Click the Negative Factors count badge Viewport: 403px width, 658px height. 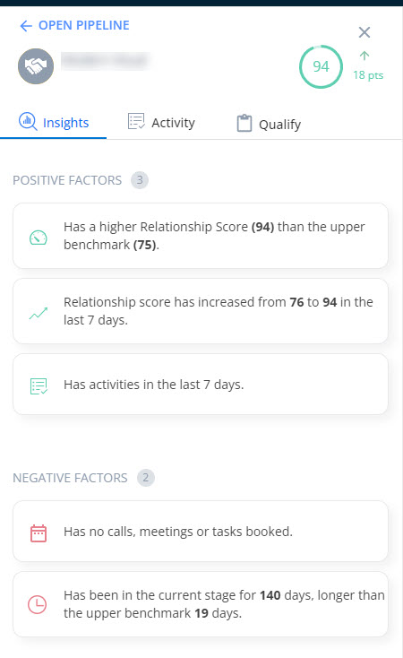tap(145, 478)
